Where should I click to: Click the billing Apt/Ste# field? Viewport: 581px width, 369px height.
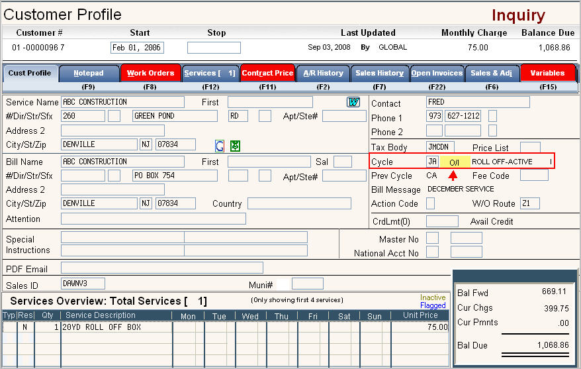[x=344, y=176]
